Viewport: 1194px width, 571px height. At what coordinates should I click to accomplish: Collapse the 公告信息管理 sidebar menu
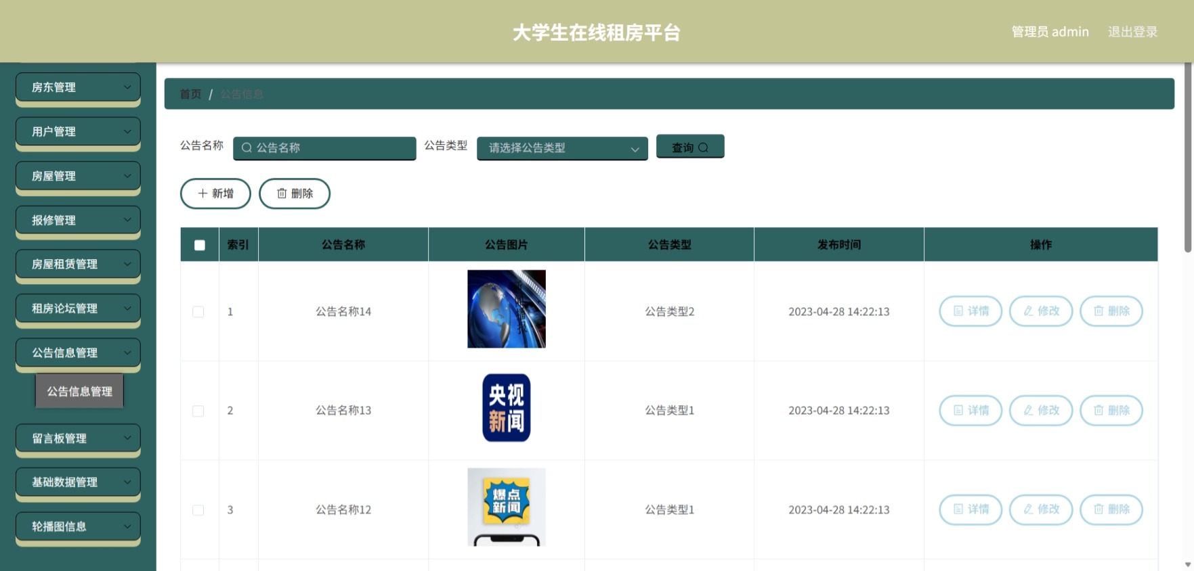pos(78,352)
